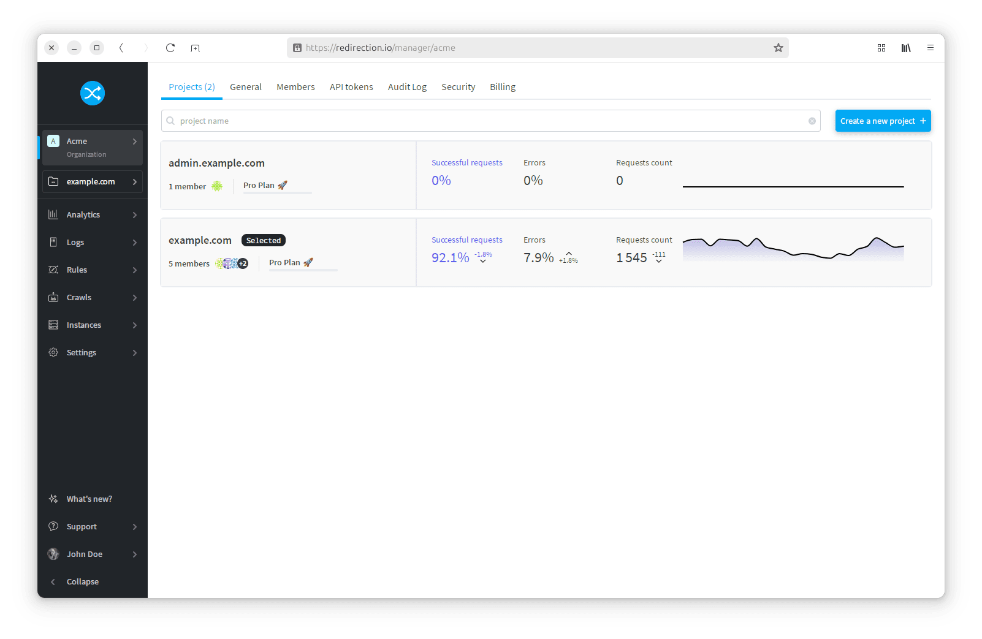Open the admin.example.com project
The width and height of the screenshot is (982, 639).
click(x=217, y=163)
